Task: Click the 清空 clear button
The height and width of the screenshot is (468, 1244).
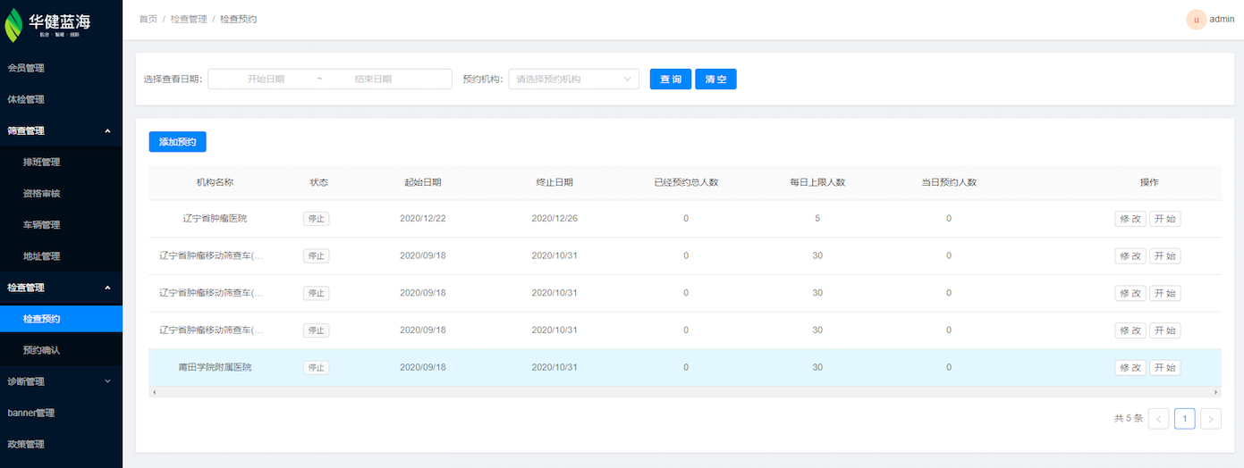Action: pos(715,79)
